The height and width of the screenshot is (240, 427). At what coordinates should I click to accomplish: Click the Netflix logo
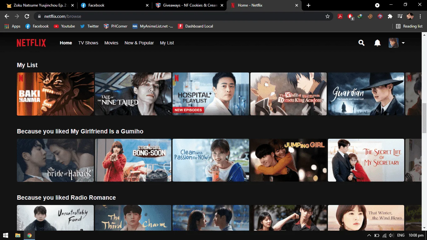(31, 43)
